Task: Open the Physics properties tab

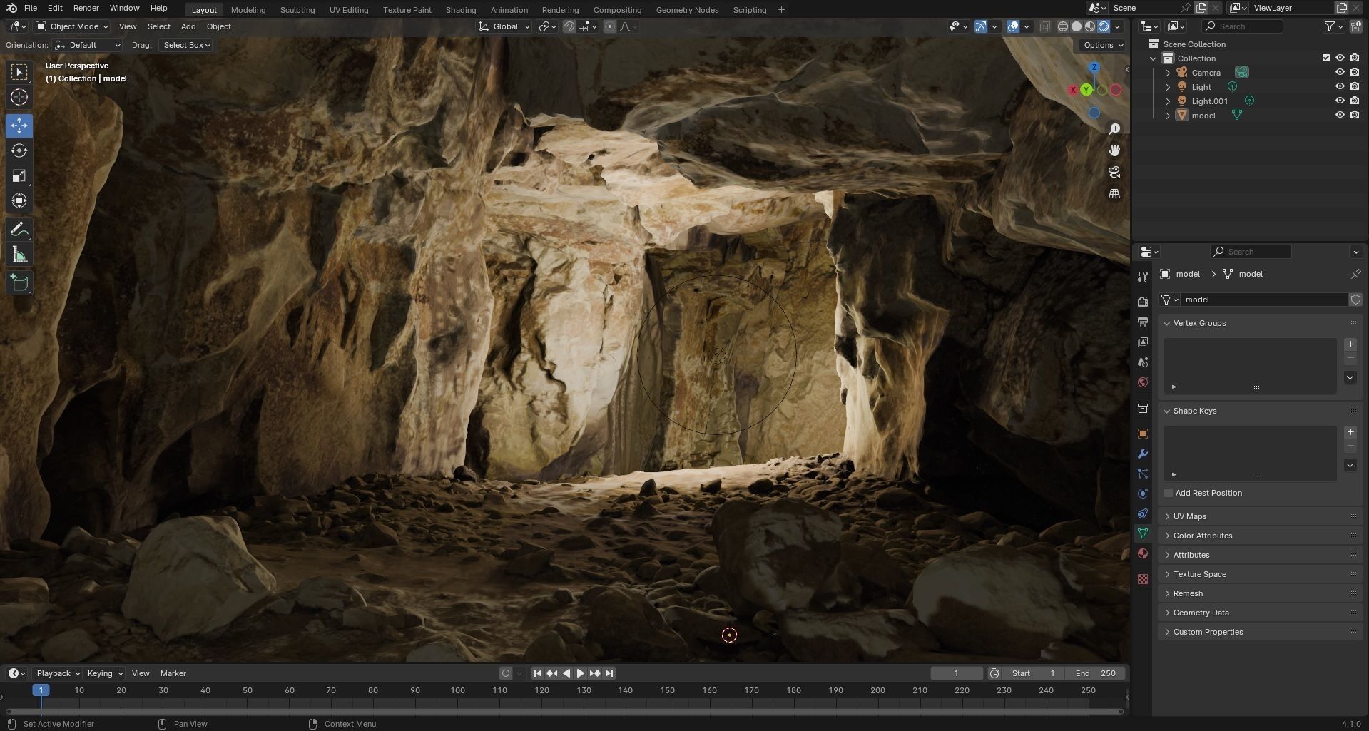Action: (x=1143, y=494)
